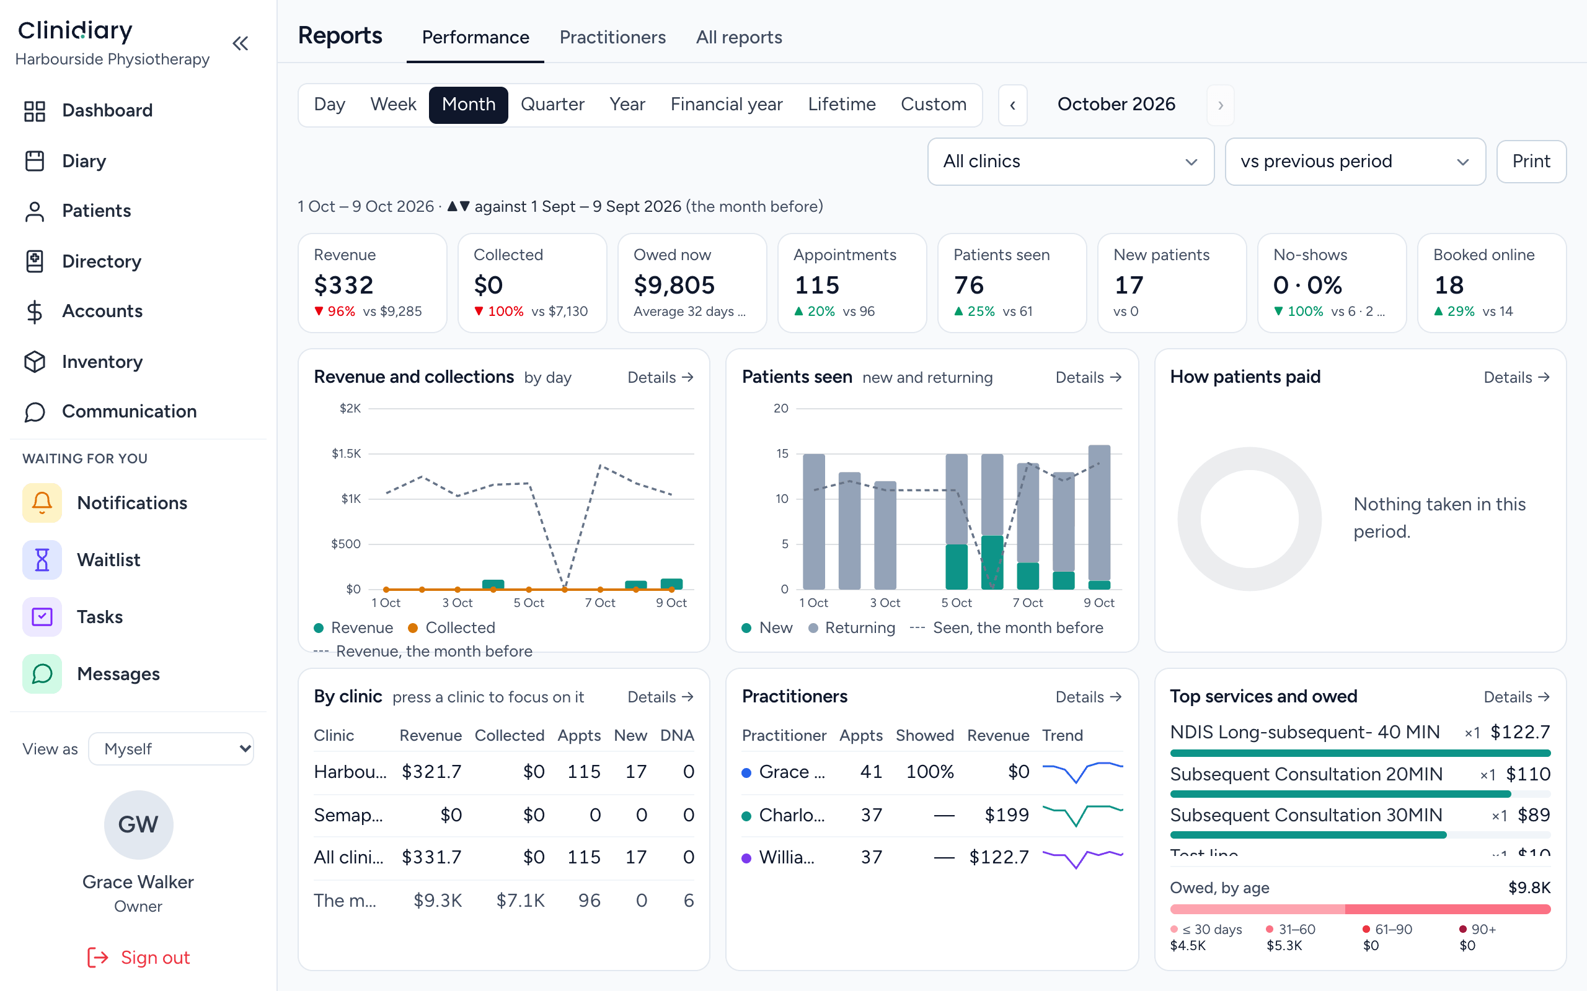Go to previous month arrow
Viewport: 1587px width, 991px height.
[x=1012, y=105]
